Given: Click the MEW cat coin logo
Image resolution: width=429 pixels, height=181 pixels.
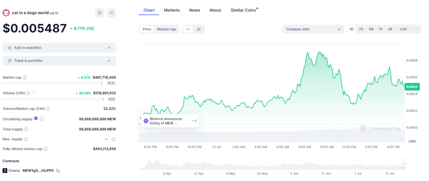Looking at the screenshot, I should pos(6,13).
